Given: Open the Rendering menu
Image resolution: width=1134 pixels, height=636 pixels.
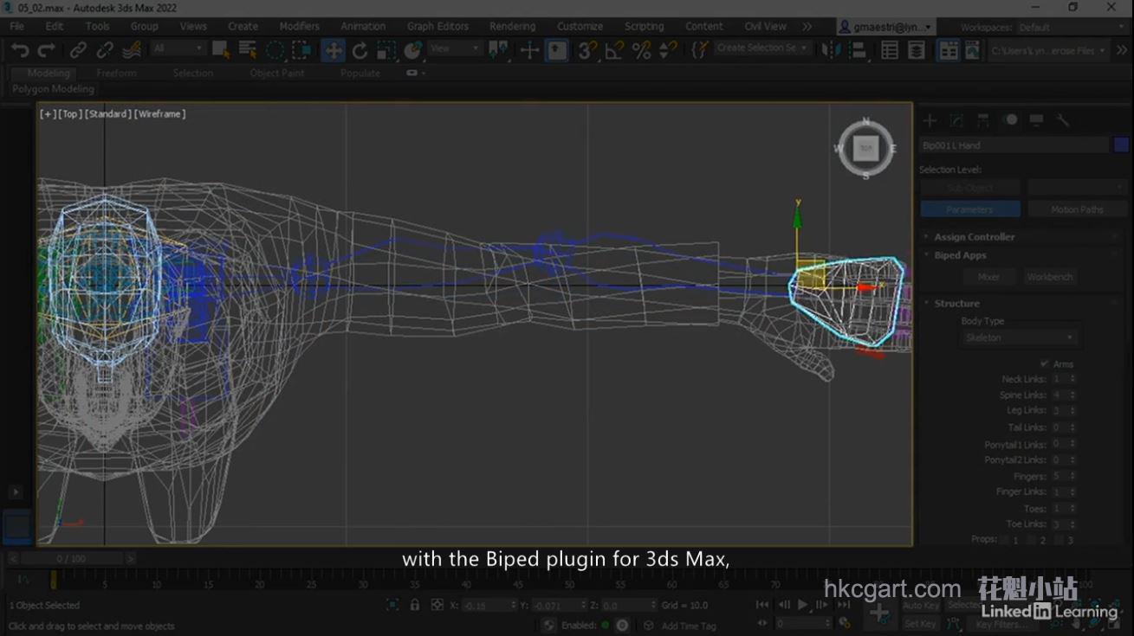Looking at the screenshot, I should 512,27.
